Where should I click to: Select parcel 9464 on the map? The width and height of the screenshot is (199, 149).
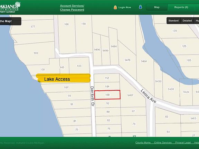pyautogui.click(x=144, y=61)
